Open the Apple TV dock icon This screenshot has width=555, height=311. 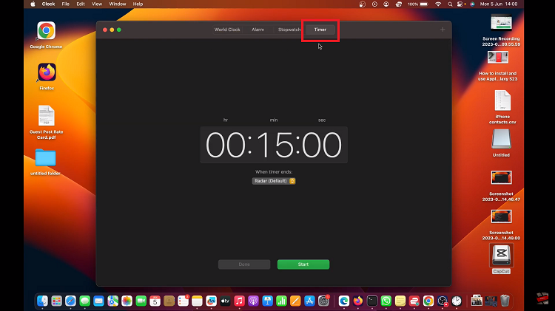(225, 301)
